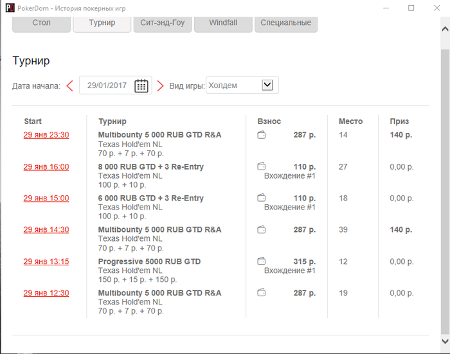This screenshot has width=450, height=354.
Task: Click PokerDom logo icon in title bar
Action: [x=10, y=8]
